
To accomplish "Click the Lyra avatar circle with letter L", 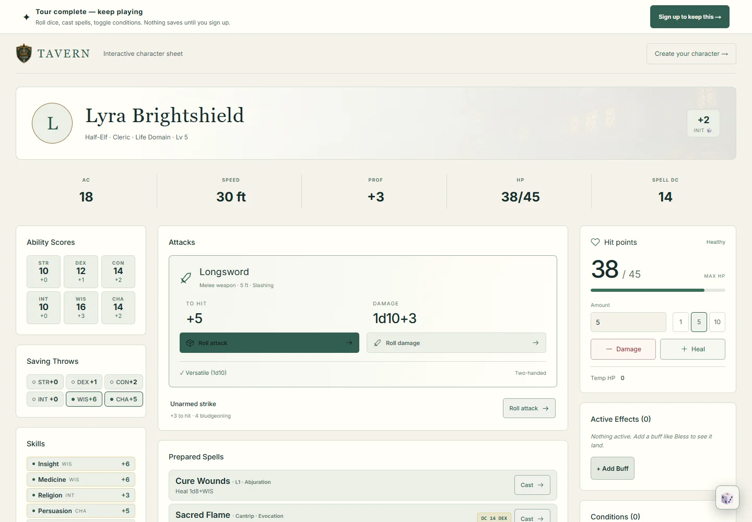I will 52,123.
